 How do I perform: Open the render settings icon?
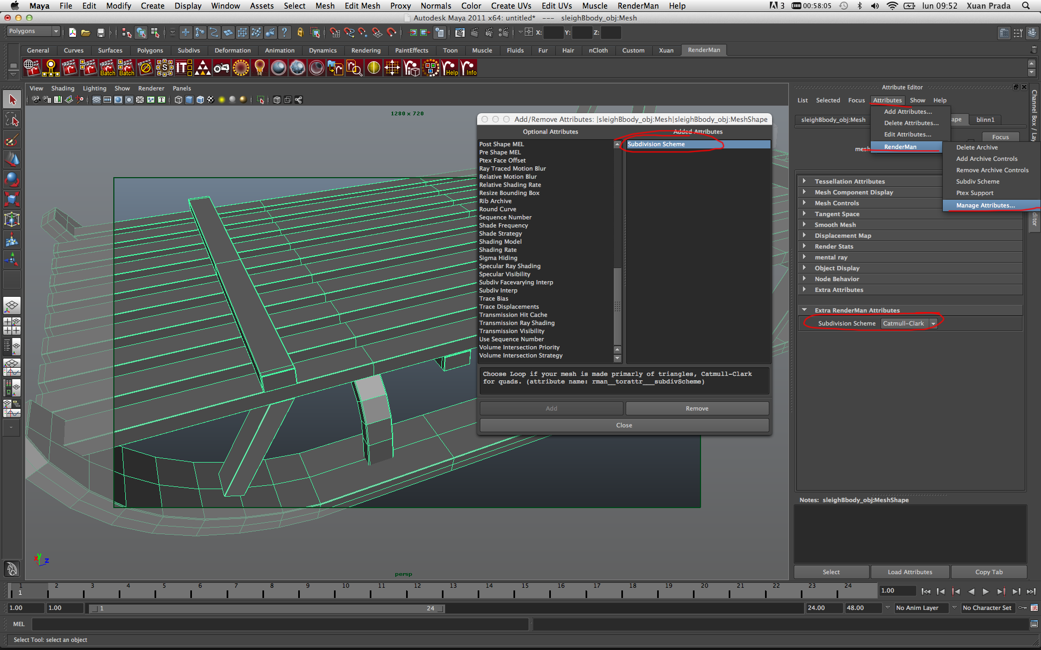click(503, 32)
